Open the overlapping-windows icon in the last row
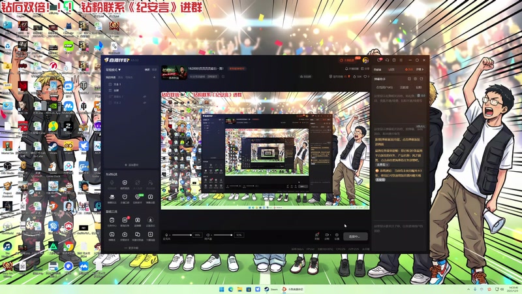Screen dimensions: 522x294 pyautogui.click(x=138, y=235)
